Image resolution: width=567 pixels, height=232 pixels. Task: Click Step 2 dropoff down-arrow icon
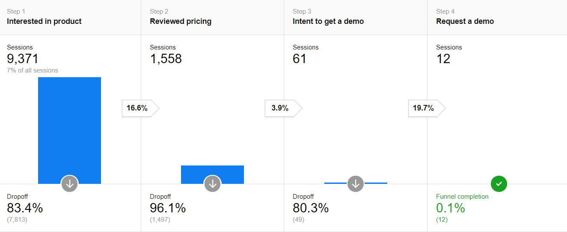point(213,184)
